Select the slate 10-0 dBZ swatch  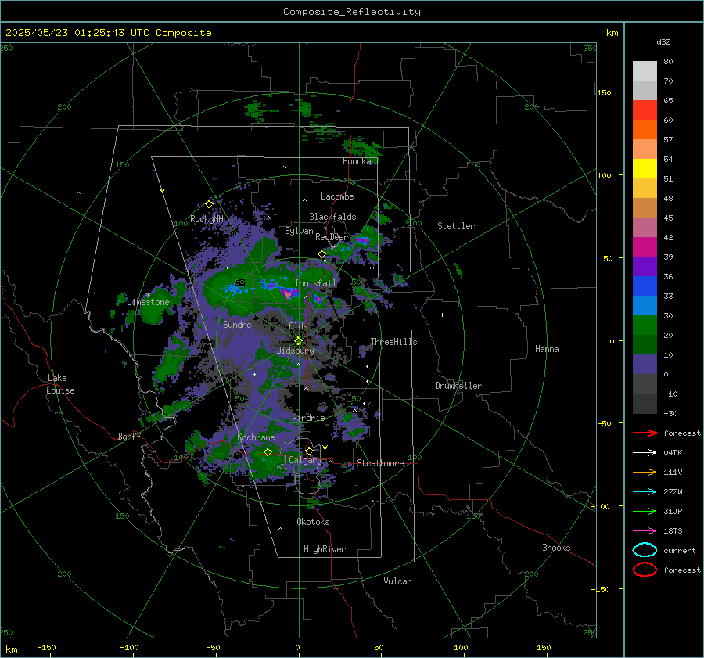pyautogui.click(x=645, y=365)
